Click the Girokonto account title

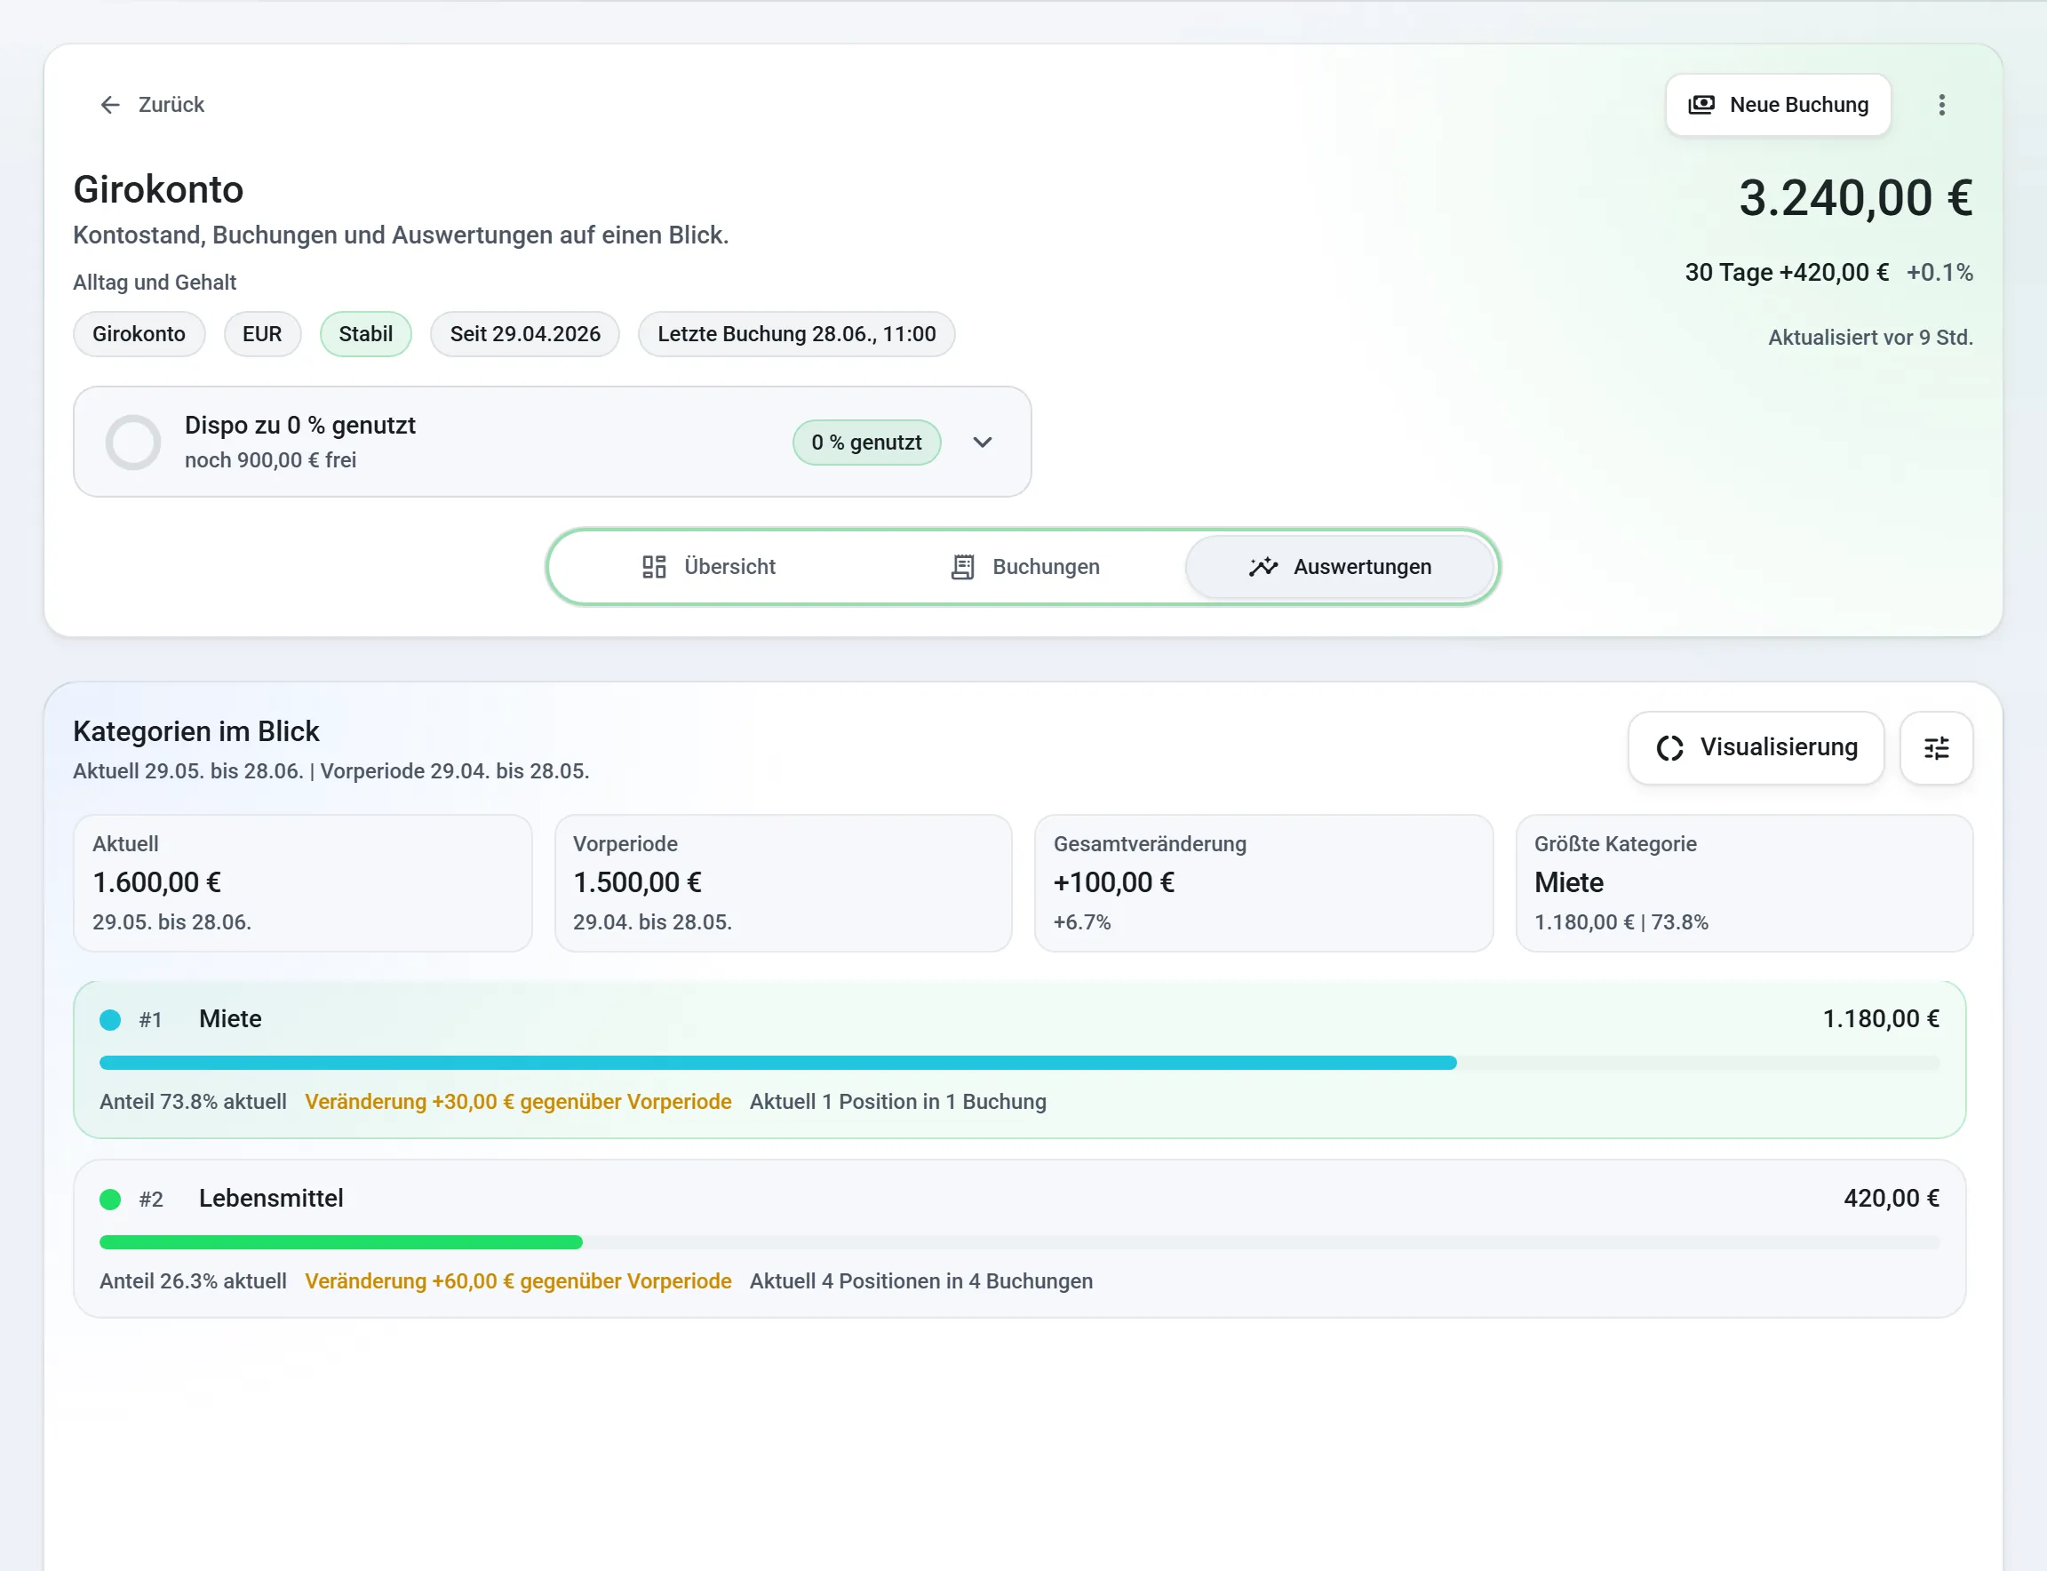pyautogui.click(x=158, y=190)
